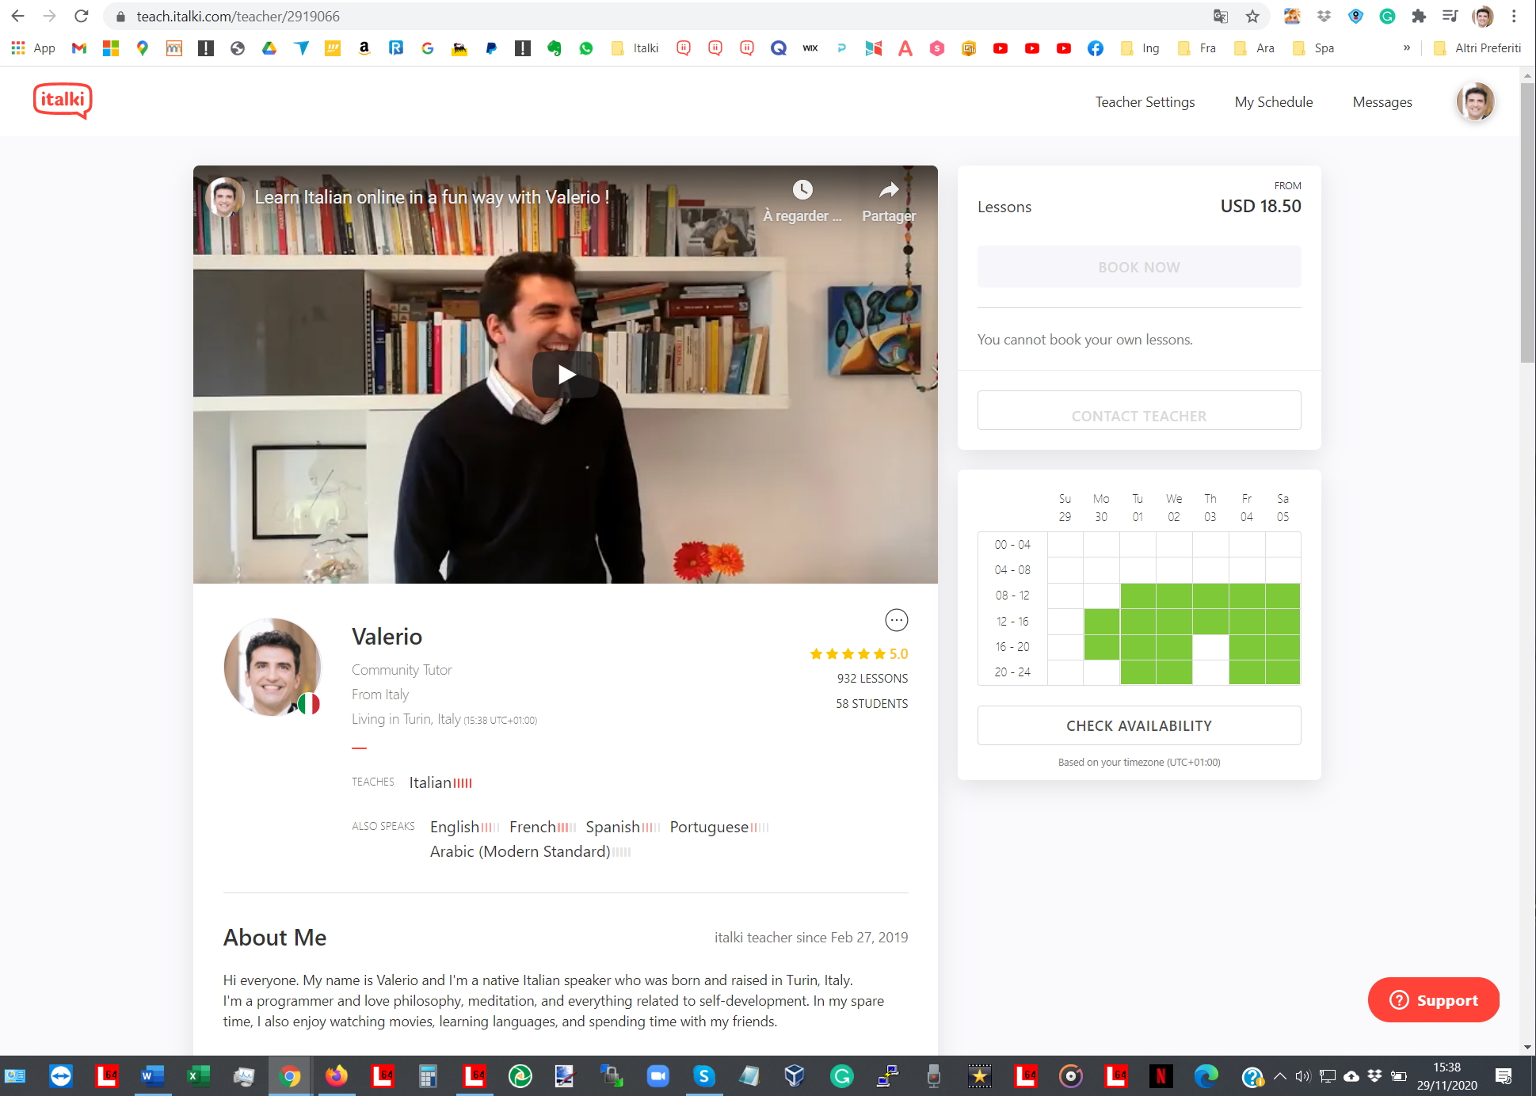
Task: Open Teacher Settings menu
Action: pyautogui.click(x=1145, y=102)
